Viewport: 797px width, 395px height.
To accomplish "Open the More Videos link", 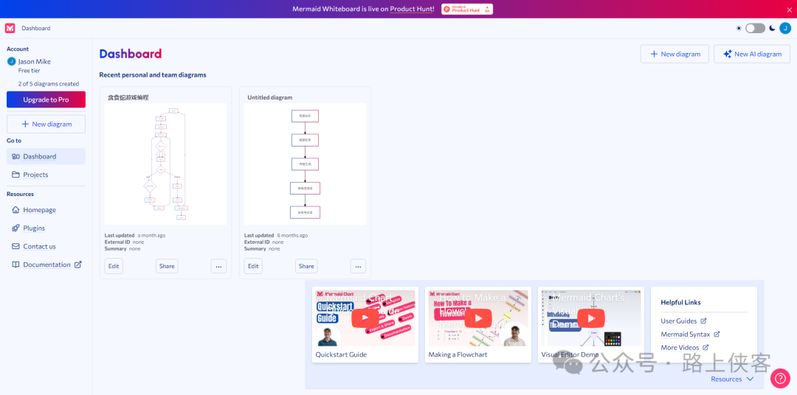I will 680,347.
